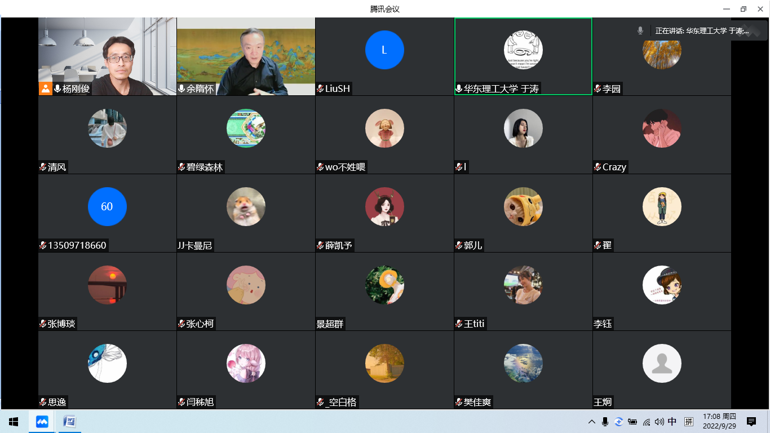Screen dimensions: 770x433
Task: Open the notification action center
Action: pyautogui.click(x=751, y=422)
